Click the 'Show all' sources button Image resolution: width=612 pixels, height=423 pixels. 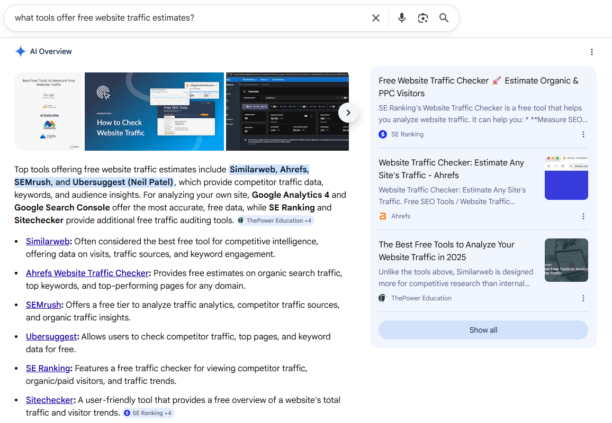[x=483, y=330]
